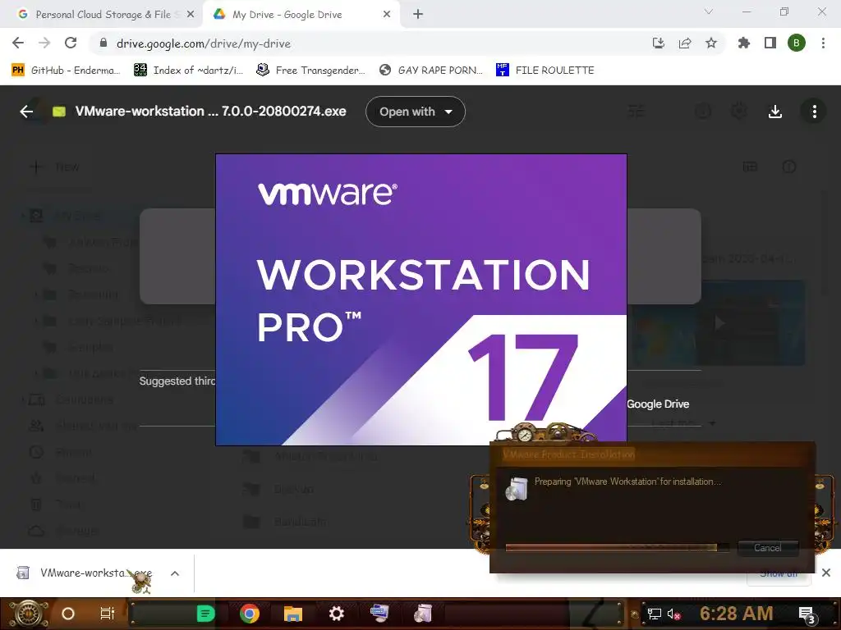Open the profile B avatar menu

click(797, 43)
